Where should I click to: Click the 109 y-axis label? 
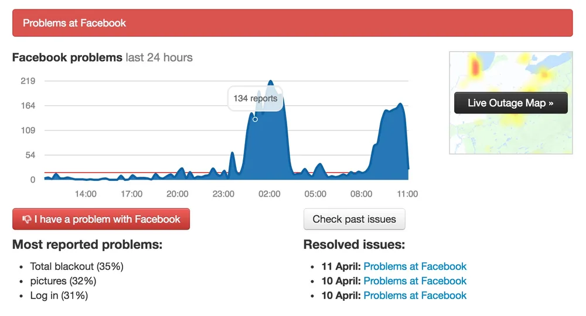(28, 130)
